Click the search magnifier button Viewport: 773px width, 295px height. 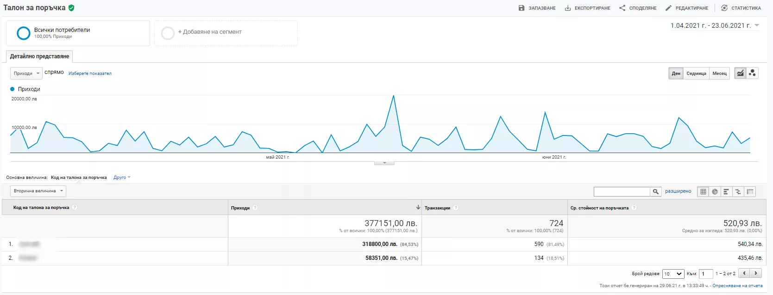pyautogui.click(x=656, y=191)
